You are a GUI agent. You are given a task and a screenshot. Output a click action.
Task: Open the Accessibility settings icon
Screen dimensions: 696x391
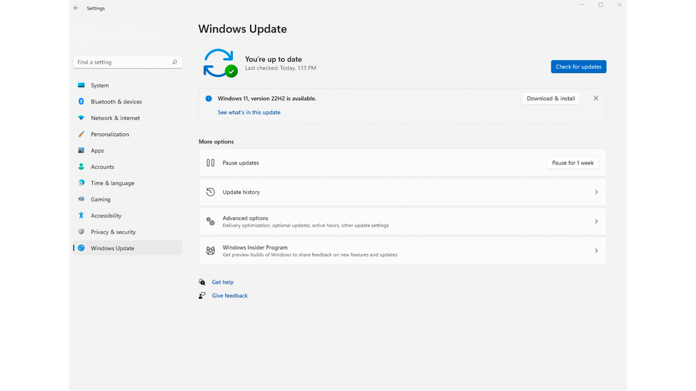click(81, 215)
